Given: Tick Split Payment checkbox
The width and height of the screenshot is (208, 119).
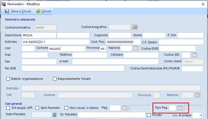Looking at the screenshot, I should [x=37, y=108].
